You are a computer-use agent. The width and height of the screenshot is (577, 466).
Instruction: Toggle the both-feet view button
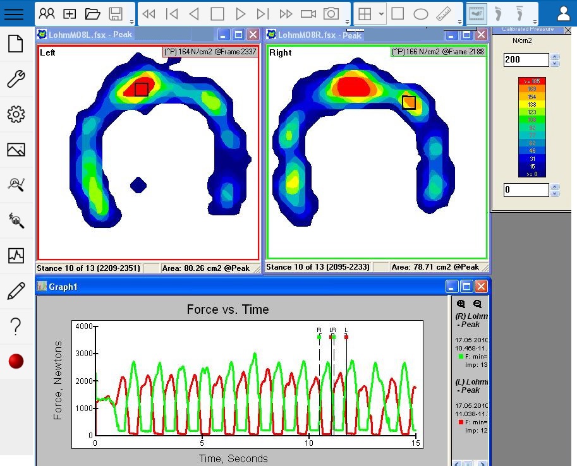(x=478, y=14)
